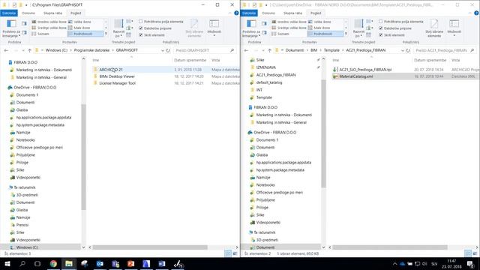Open Skupna raba tab in right window
The image size is (480, 270).
click(292, 13)
